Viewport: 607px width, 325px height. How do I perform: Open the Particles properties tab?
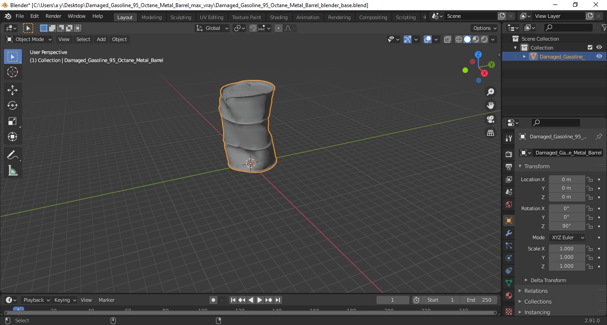(x=509, y=246)
